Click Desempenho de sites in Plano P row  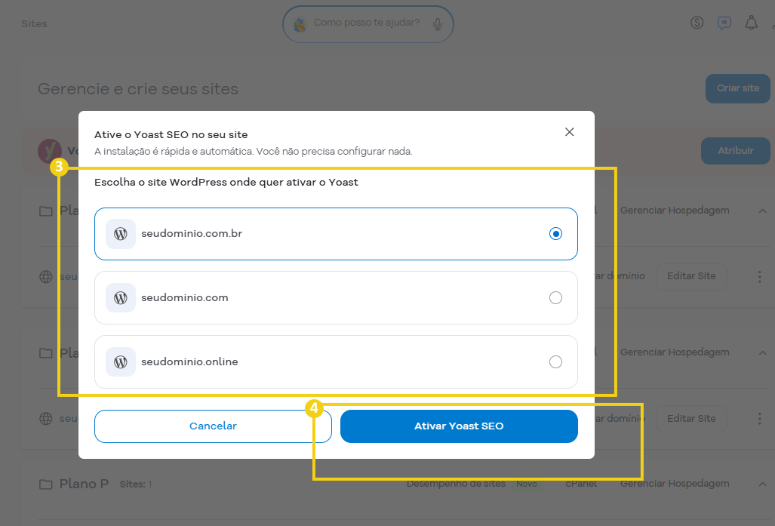[456, 484]
